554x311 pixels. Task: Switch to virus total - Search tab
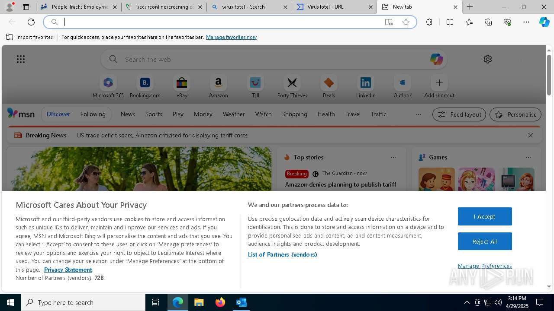point(249,7)
